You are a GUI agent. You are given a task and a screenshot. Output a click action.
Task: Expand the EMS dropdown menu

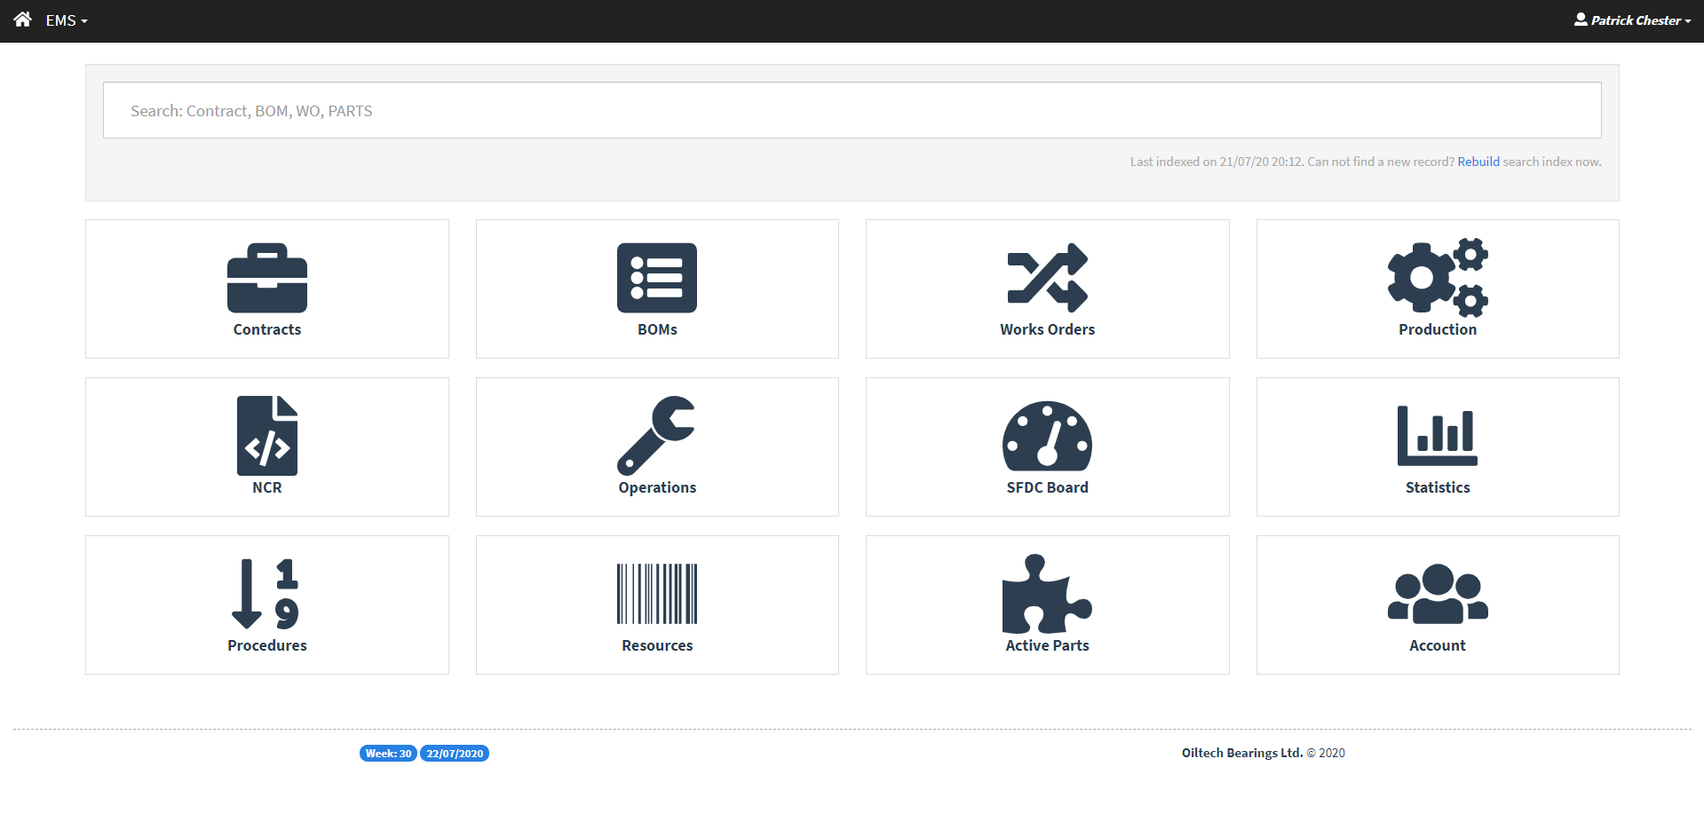pos(67,20)
